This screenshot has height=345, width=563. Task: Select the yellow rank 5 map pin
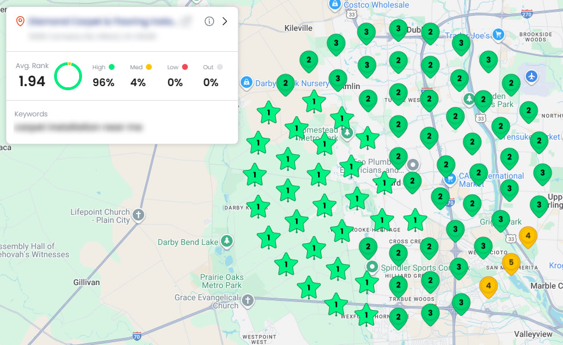point(511,262)
